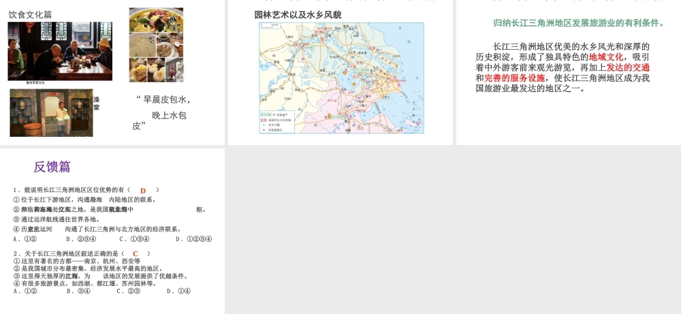This screenshot has width=681, height=314.
Task: Click the red text 完善的服务设施
Action: [515, 78]
